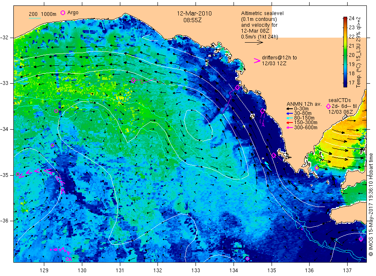
Task: Click the seal CTD diamond near 134.8E, 33.6S
Action: click(x=262, y=111)
